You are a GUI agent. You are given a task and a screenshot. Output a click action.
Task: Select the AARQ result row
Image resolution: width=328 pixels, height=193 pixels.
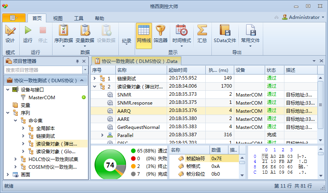pyautogui.click(x=204, y=111)
